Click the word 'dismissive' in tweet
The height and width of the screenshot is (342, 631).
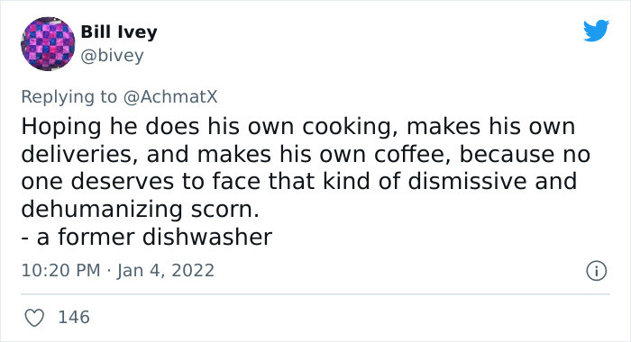pos(467,181)
